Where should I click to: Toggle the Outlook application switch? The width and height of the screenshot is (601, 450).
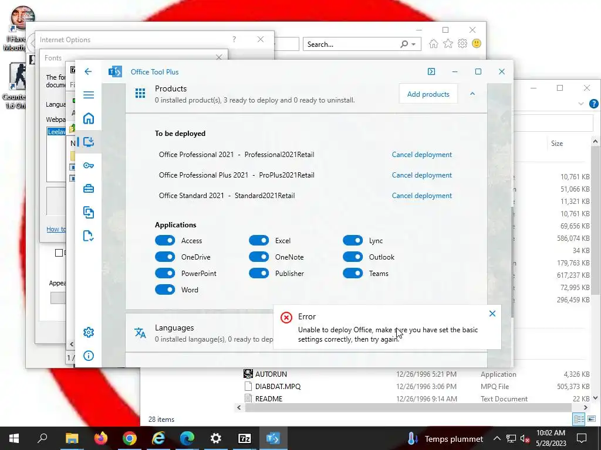pyautogui.click(x=353, y=257)
